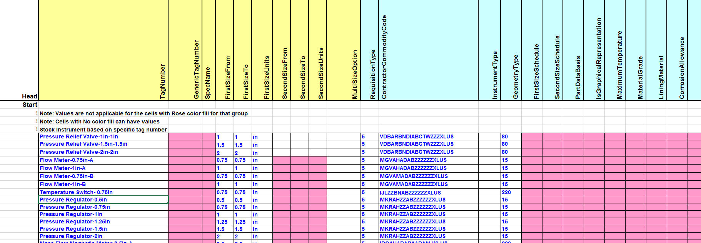This screenshot has height=243, width=701.
Task: Select FirstSizeTo 2 in Pressure Relief Valve-2in-2in row
Action: 243,152
